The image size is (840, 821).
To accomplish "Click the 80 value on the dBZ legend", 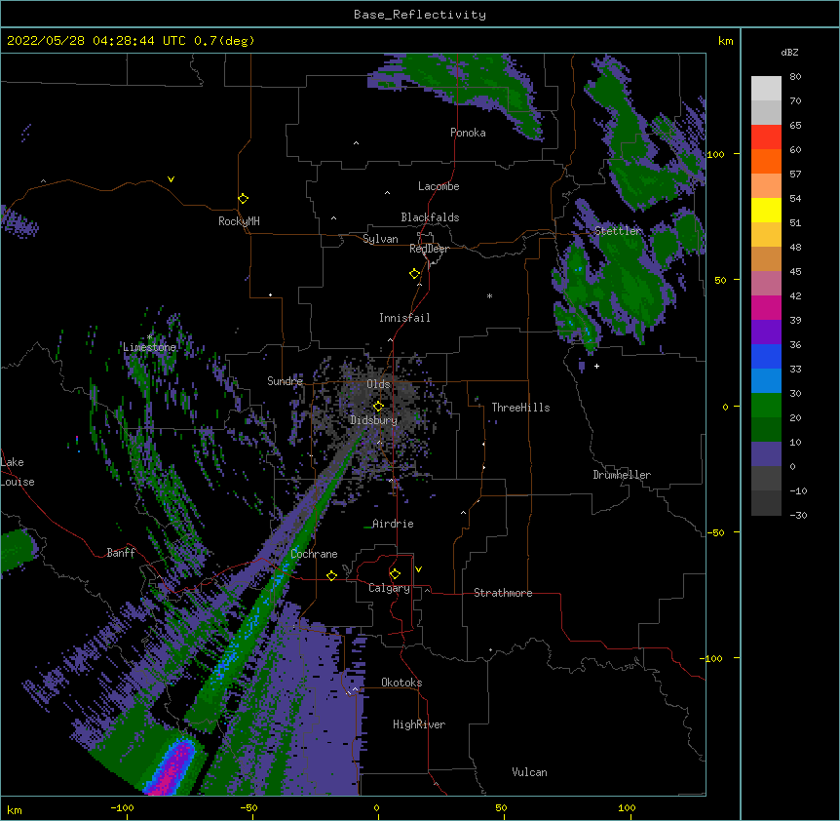I will point(795,77).
